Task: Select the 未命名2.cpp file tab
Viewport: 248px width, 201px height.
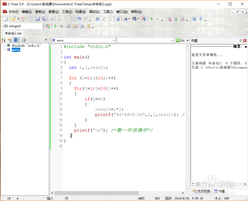Action: [x=13, y=33]
